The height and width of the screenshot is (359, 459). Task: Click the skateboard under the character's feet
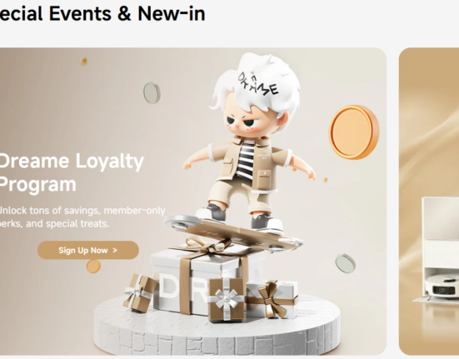coord(233,232)
